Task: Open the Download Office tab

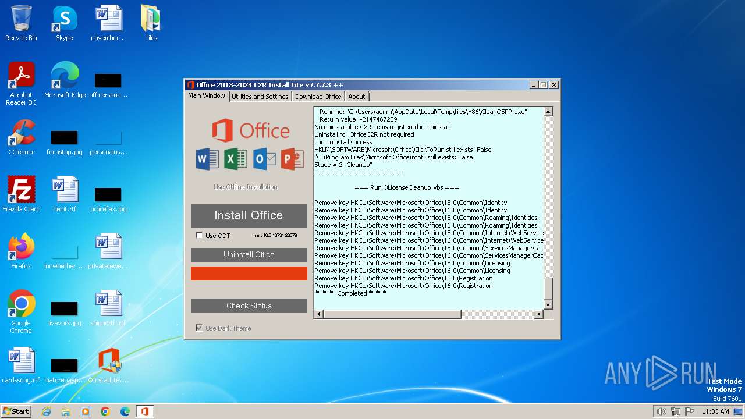Action: 318,97
